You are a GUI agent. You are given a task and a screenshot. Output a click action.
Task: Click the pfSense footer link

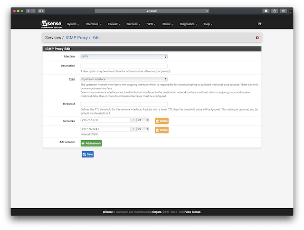point(108,212)
